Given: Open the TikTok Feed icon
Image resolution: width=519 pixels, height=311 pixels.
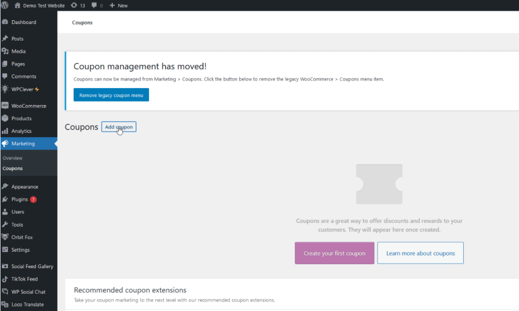Looking at the screenshot, I should [5, 279].
